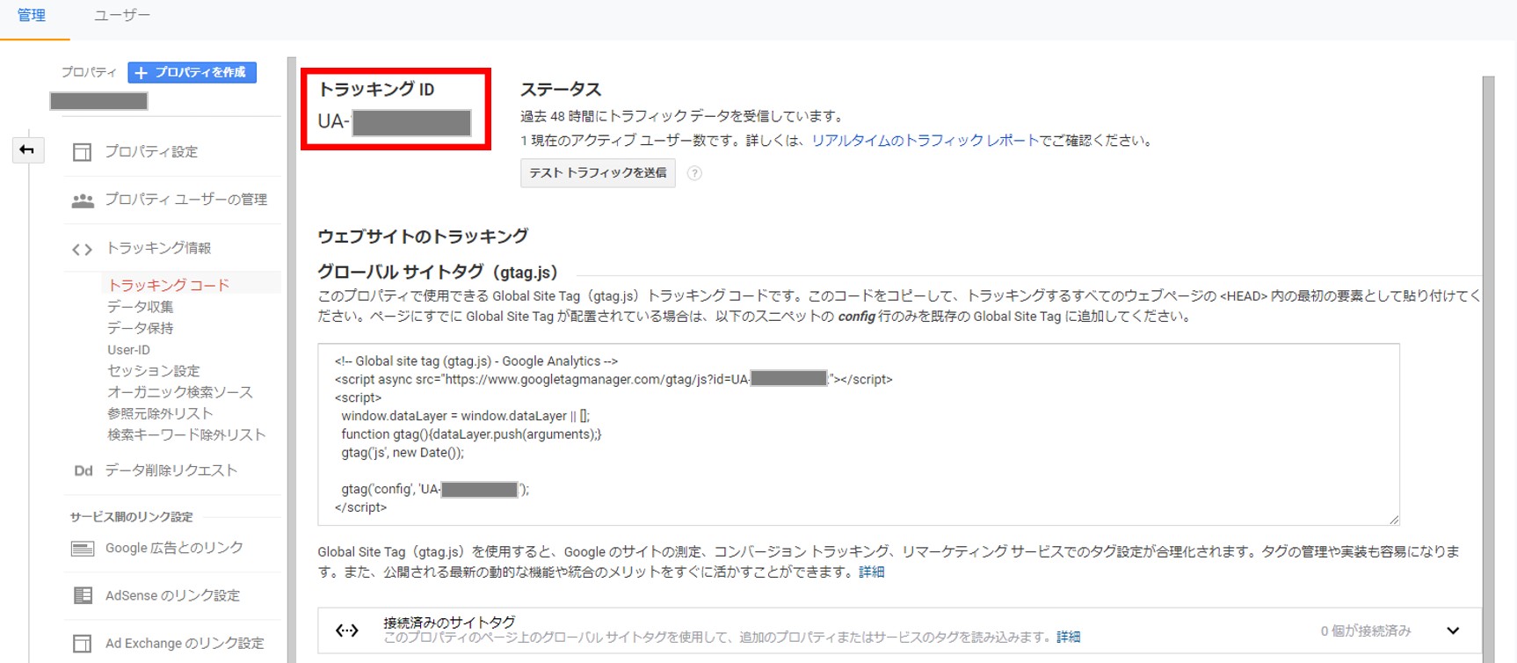Image resolution: width=1517 pixels, height=663 pixels.
Task: Select オーガニック検索ソース submenu item
Action: [180, 392]
